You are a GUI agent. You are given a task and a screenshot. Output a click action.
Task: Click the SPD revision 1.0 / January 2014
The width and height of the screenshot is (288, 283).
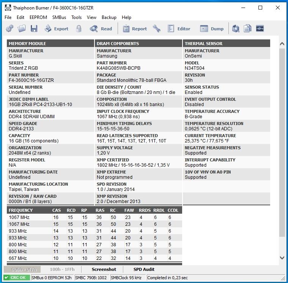point(116,189)
